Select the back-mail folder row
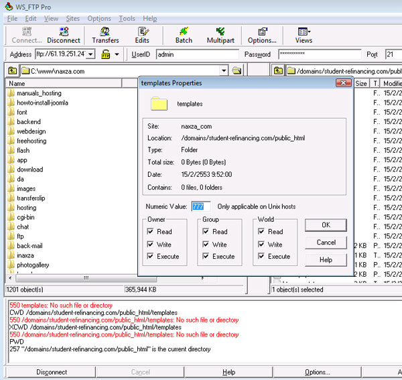402x380 pixels. pyautogui.click(x=29, y=246)
